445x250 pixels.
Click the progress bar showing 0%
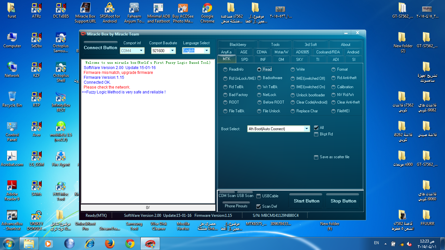click(148, 208)
